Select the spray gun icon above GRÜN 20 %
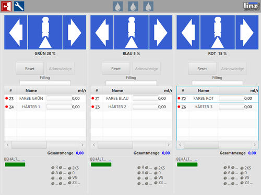Viewport: 261px width, 195px height. point(45,32)
